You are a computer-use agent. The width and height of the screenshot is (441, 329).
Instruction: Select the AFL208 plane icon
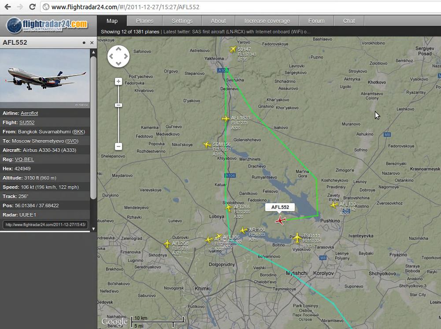(x=167, y=243)
